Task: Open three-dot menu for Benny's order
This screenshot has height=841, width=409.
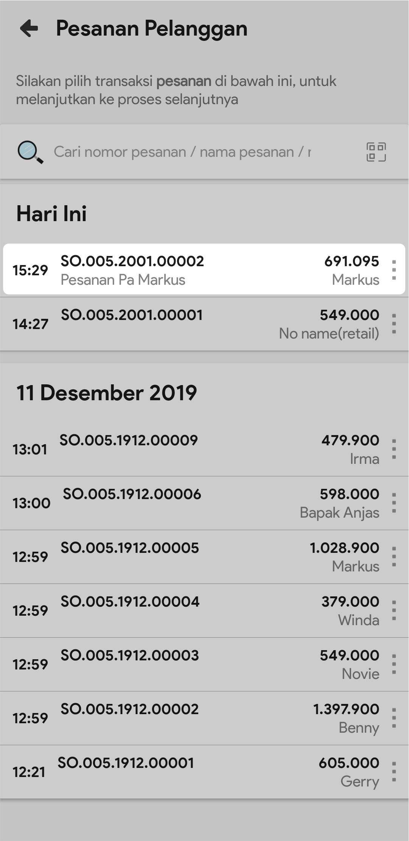Action: (394, 718)
